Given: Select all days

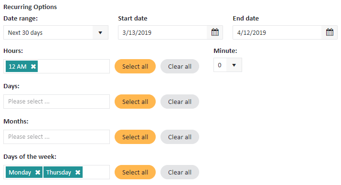Looking at the screenshot, I should (135, 102).
